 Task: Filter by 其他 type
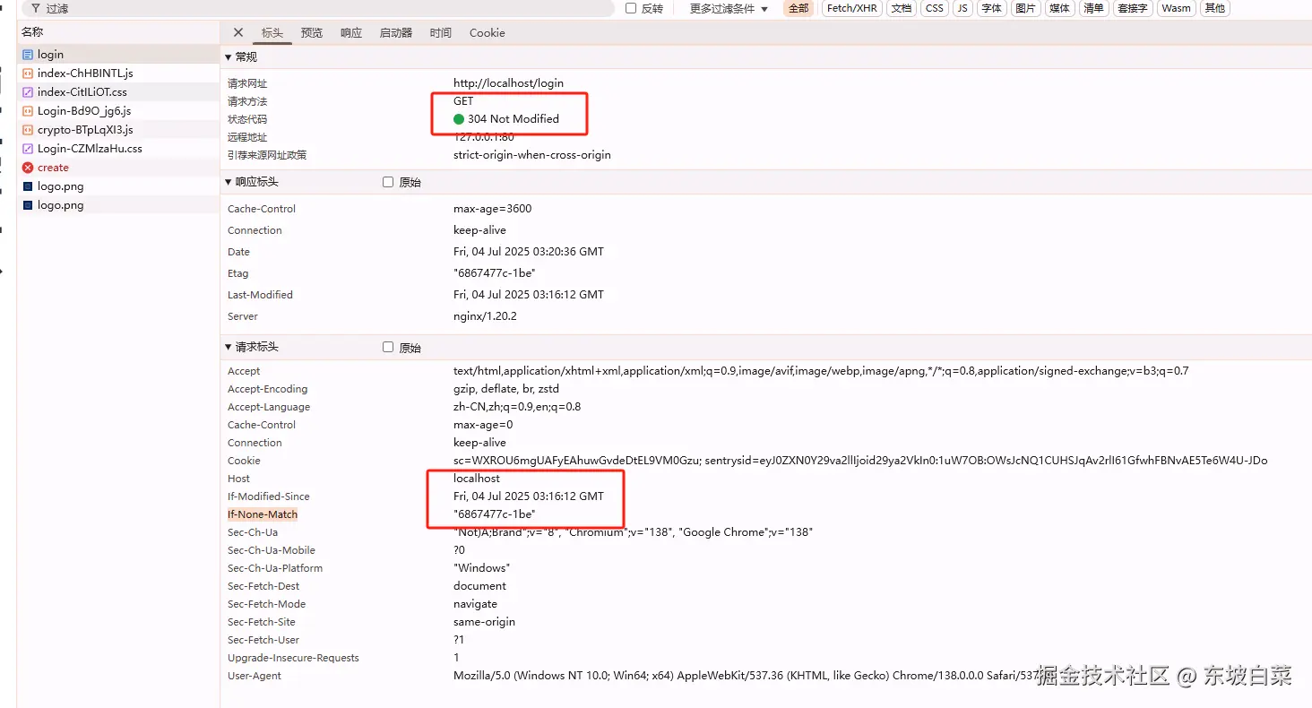pyautogui.click(x=1215, y=8)
